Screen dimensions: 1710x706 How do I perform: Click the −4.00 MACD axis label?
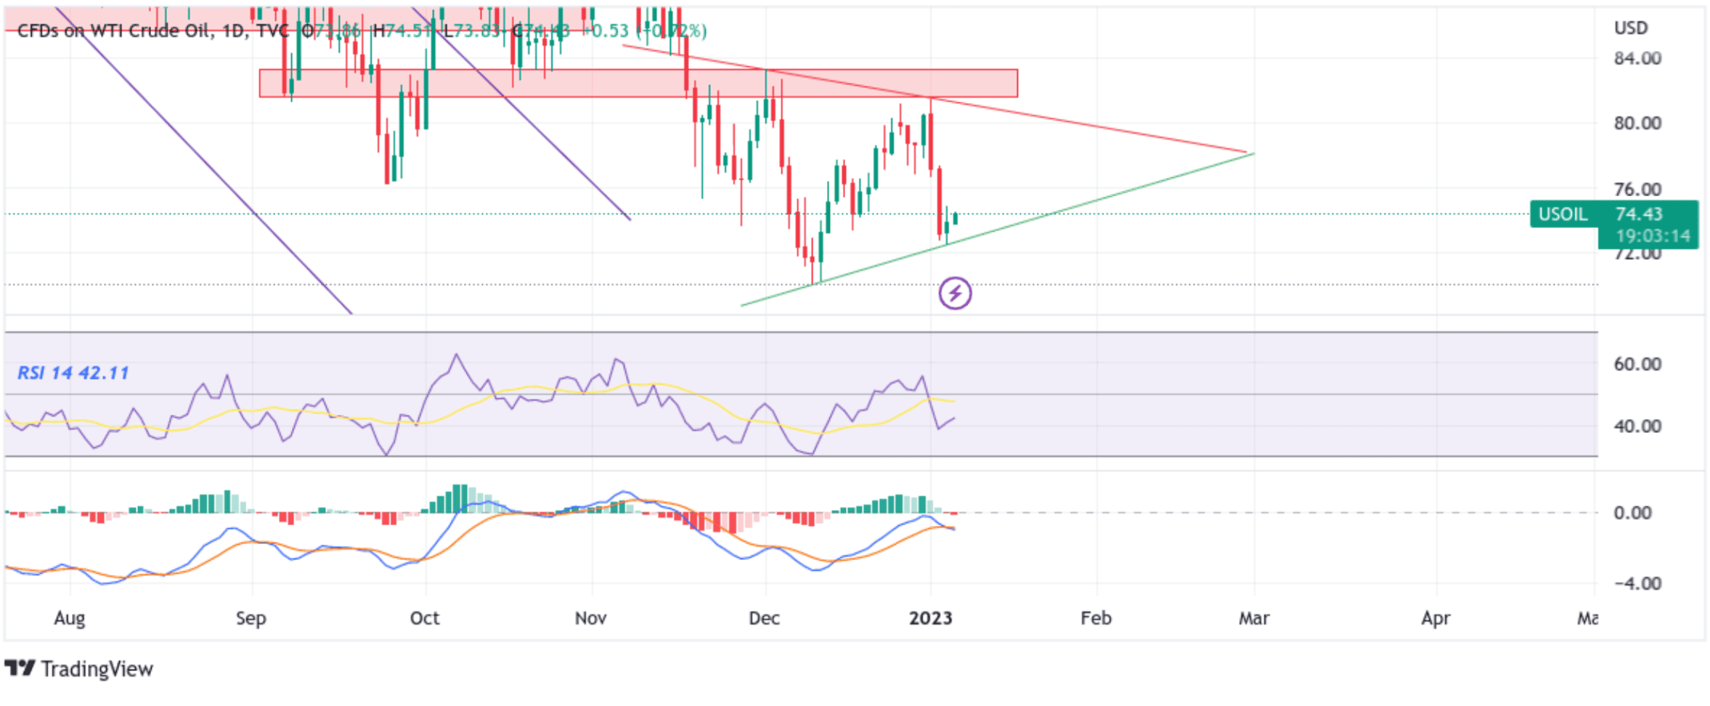1637,583
